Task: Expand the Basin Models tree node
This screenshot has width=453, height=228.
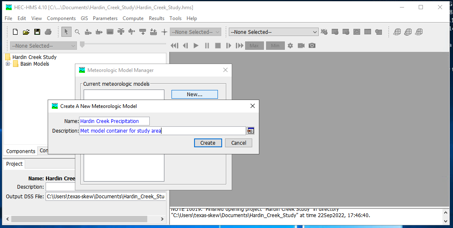Action: coord(8,64)
